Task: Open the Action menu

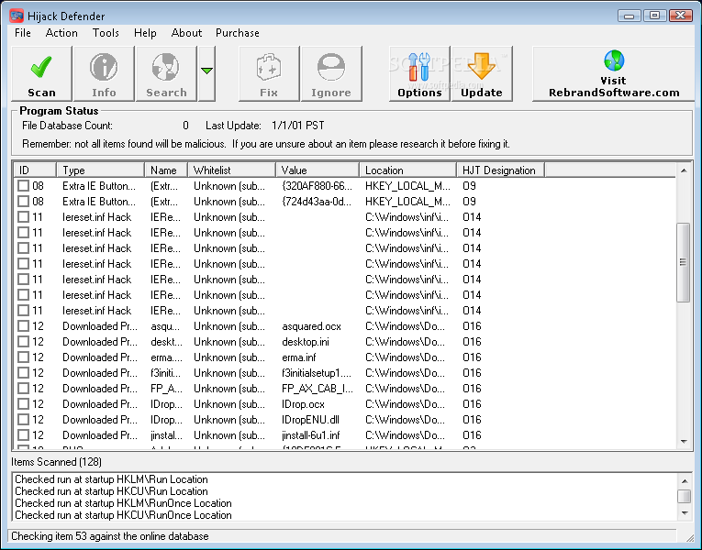Action: tap(61, 33)
